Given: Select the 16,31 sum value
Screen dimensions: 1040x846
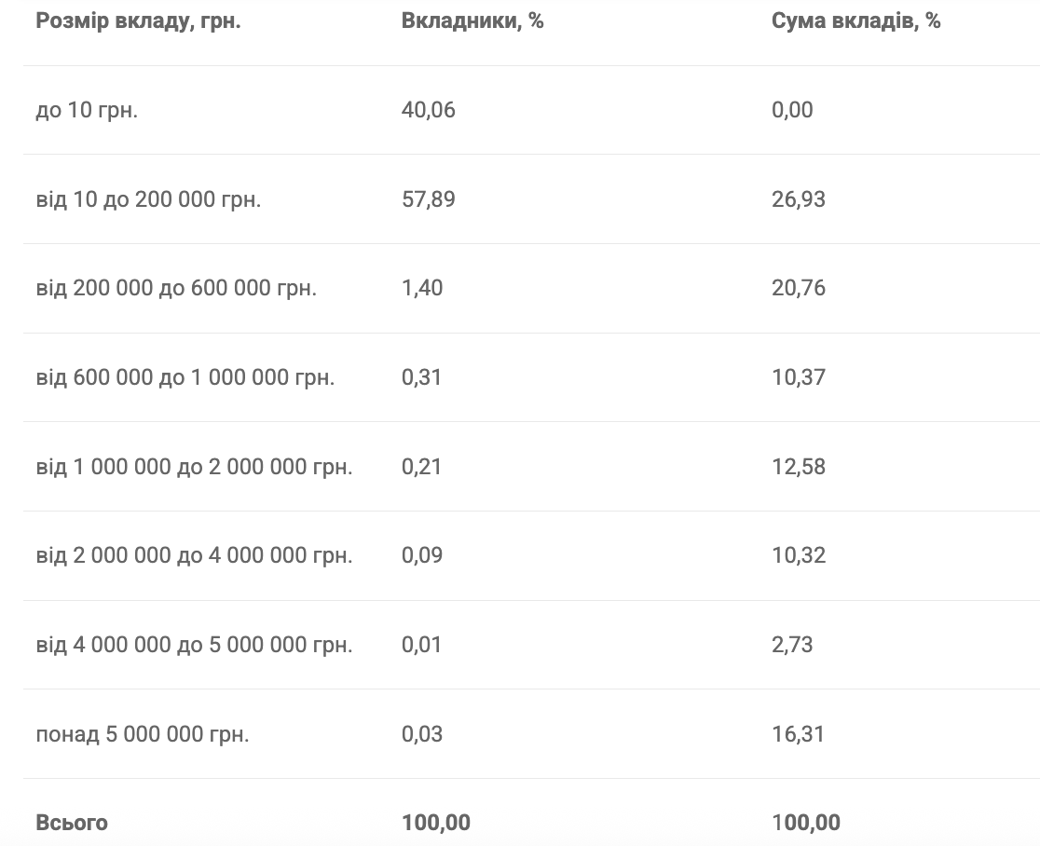Looking at the screenshot, I should pyautogui.click(x=798, y=734).
